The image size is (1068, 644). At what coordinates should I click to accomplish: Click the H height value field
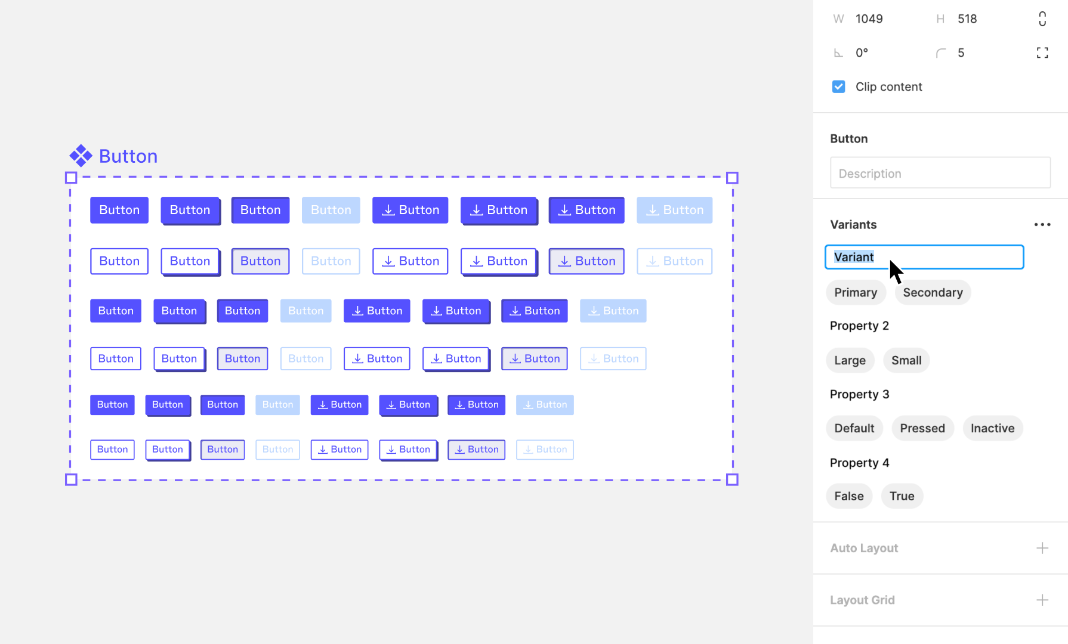tap(967, 18)
